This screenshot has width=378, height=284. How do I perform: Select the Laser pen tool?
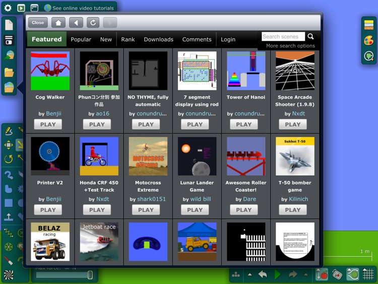click(9, 261)
